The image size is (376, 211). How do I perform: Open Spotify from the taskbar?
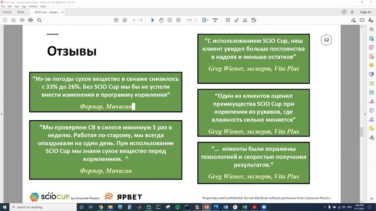pyautogui.click(x=177, y=207)
